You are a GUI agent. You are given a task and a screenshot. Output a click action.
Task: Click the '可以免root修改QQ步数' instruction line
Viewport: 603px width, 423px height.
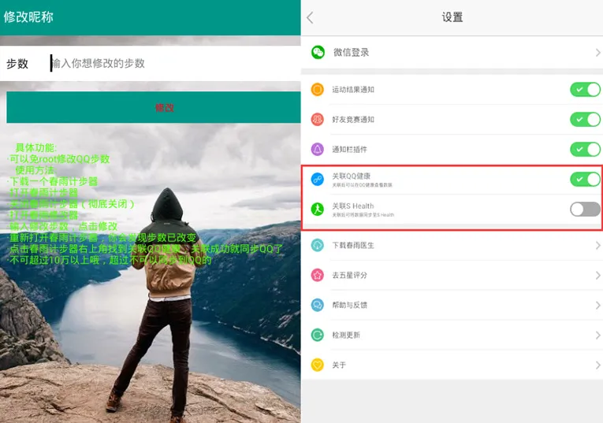[x=59, y=158]
